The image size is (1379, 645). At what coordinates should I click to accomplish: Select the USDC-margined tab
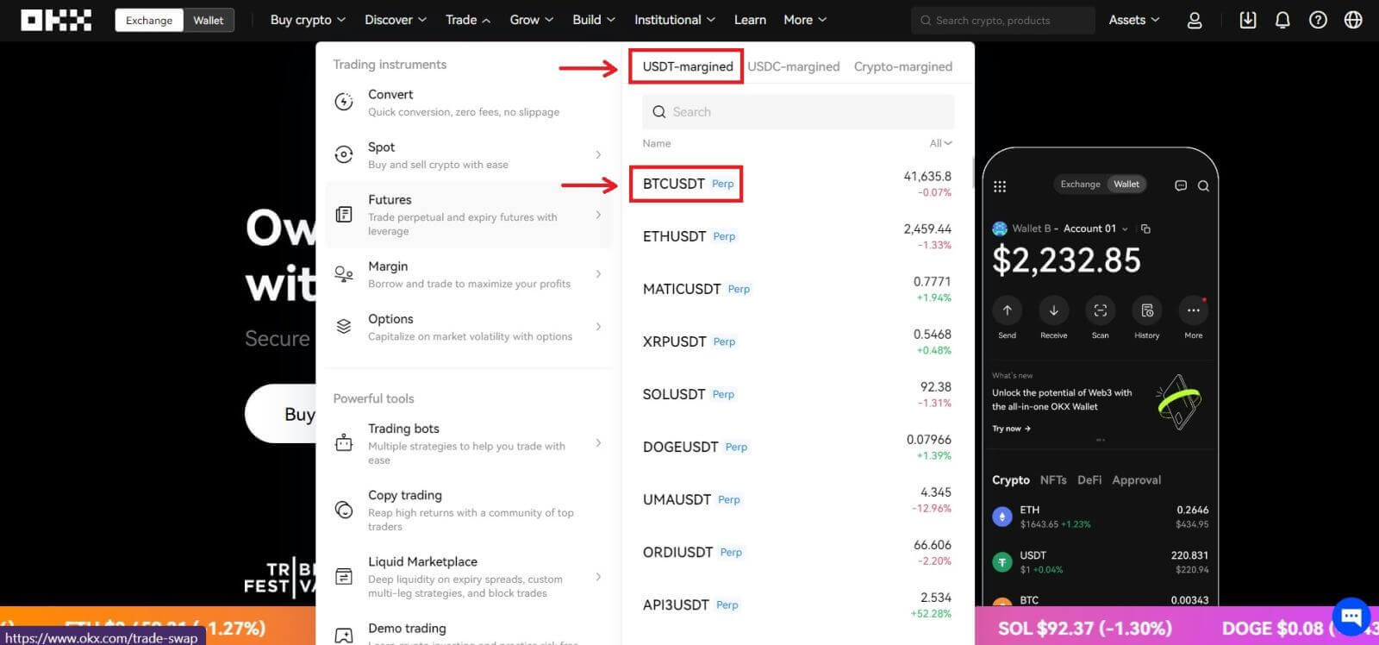click(793, 66)
